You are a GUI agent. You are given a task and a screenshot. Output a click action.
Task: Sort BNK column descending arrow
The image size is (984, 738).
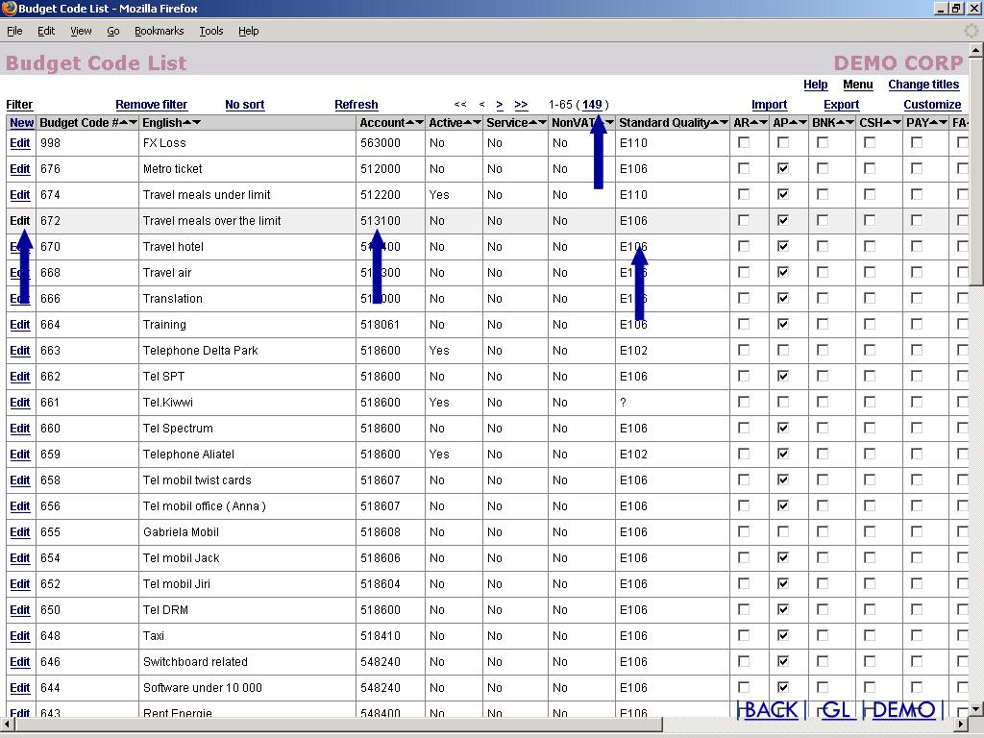pyautogui.click(x=849, y=122)
